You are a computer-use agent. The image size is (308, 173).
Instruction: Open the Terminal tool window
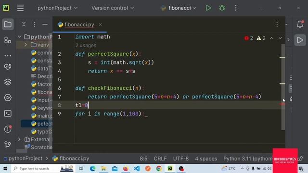coord(8,113)
